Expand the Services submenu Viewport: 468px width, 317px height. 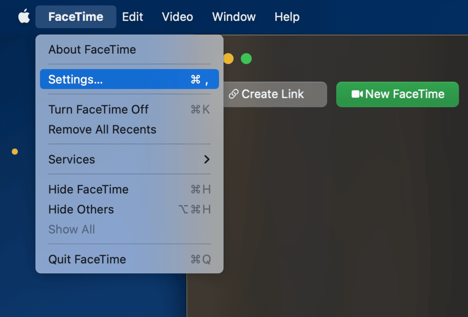pos(129,159)
